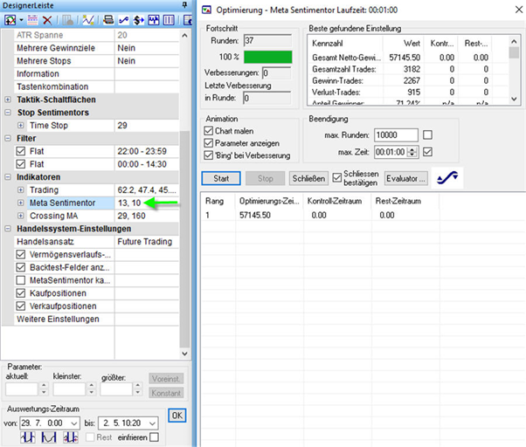Click the Start button
The height and width of the screenshot is (447, 526).
point(221,178)
